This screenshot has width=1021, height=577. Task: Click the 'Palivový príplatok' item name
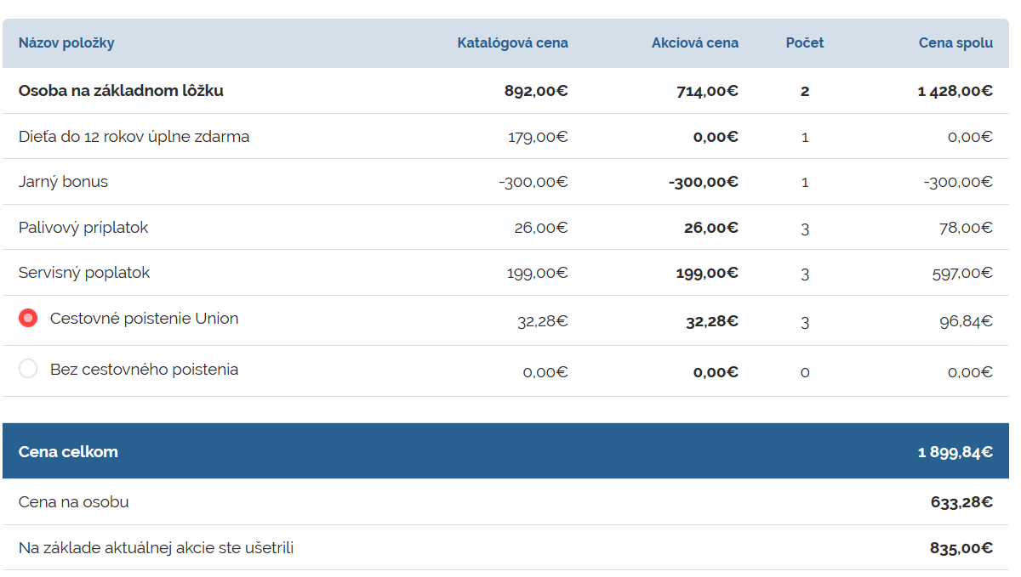(x=83, y=228)
